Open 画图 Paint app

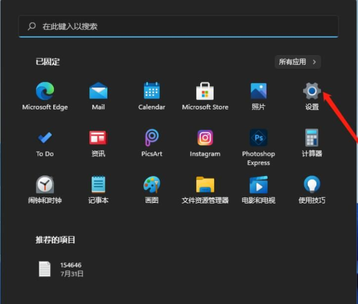point(152,185)
